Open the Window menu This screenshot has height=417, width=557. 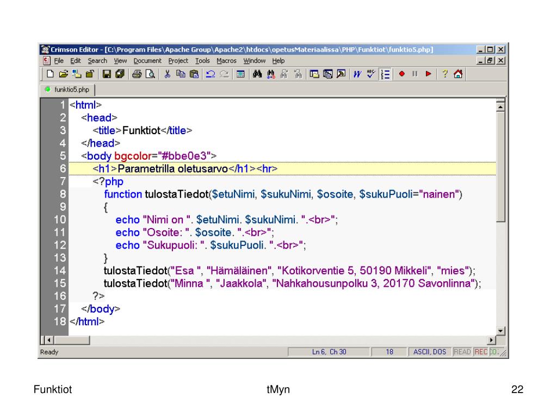(x=255, y=61)
